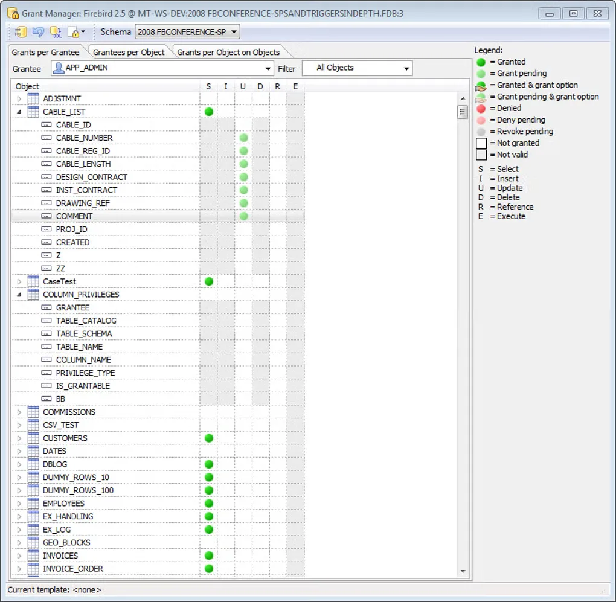Collapse the CABLE_LIST table node
Image resolution: width=616 pixels, height=602 pixels.
pyautogui.click(x=19, y=112)
